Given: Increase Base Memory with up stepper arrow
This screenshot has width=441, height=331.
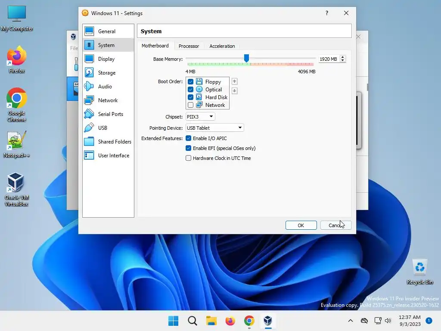Looking at the screenshot, I should click(342, 57).
